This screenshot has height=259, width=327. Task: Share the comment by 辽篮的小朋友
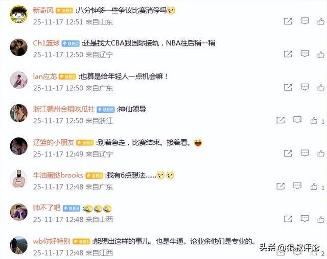pyautogui.click(x=288, y=153)
